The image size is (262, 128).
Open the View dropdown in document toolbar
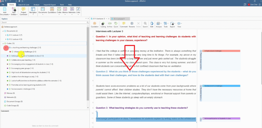pos(179,25)
